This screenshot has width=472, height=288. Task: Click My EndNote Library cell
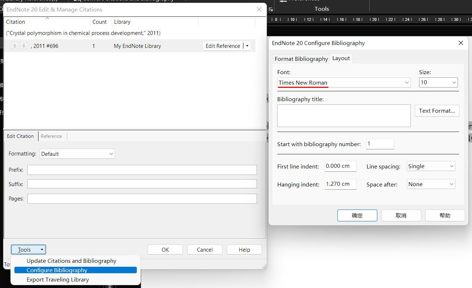click(137, 46)
